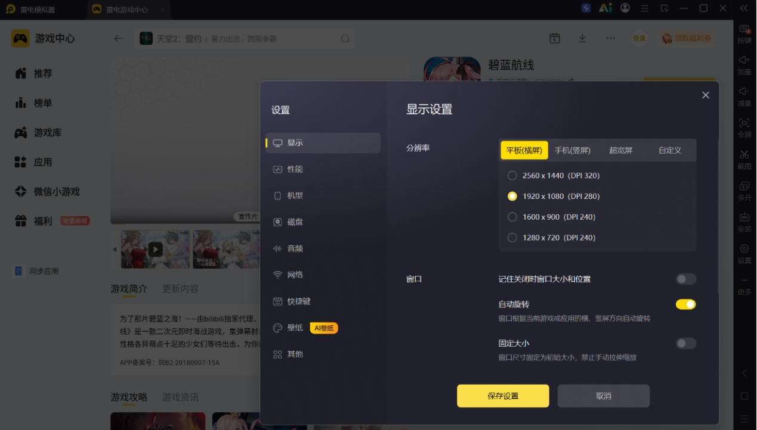Select the 1920 x 1080 resolution radio
Image resolution: width=757 pixels, height=430 pixels.
coord(512,196)
